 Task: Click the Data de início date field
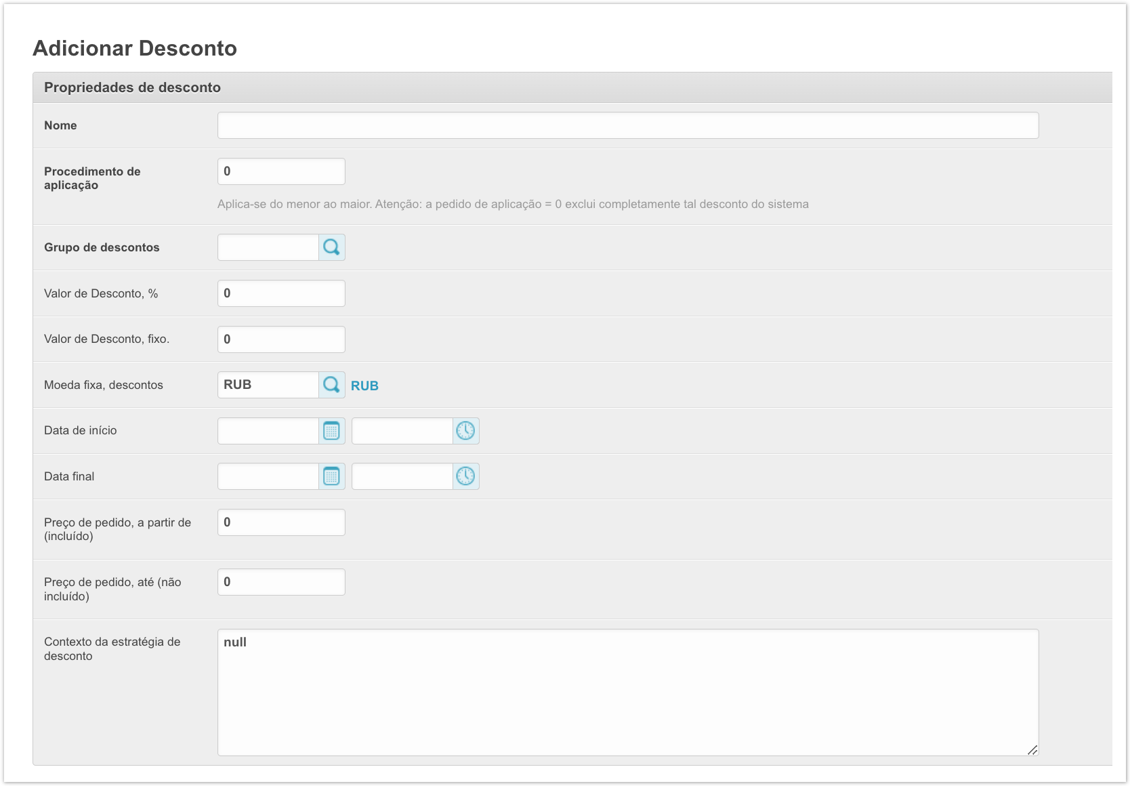268,431
